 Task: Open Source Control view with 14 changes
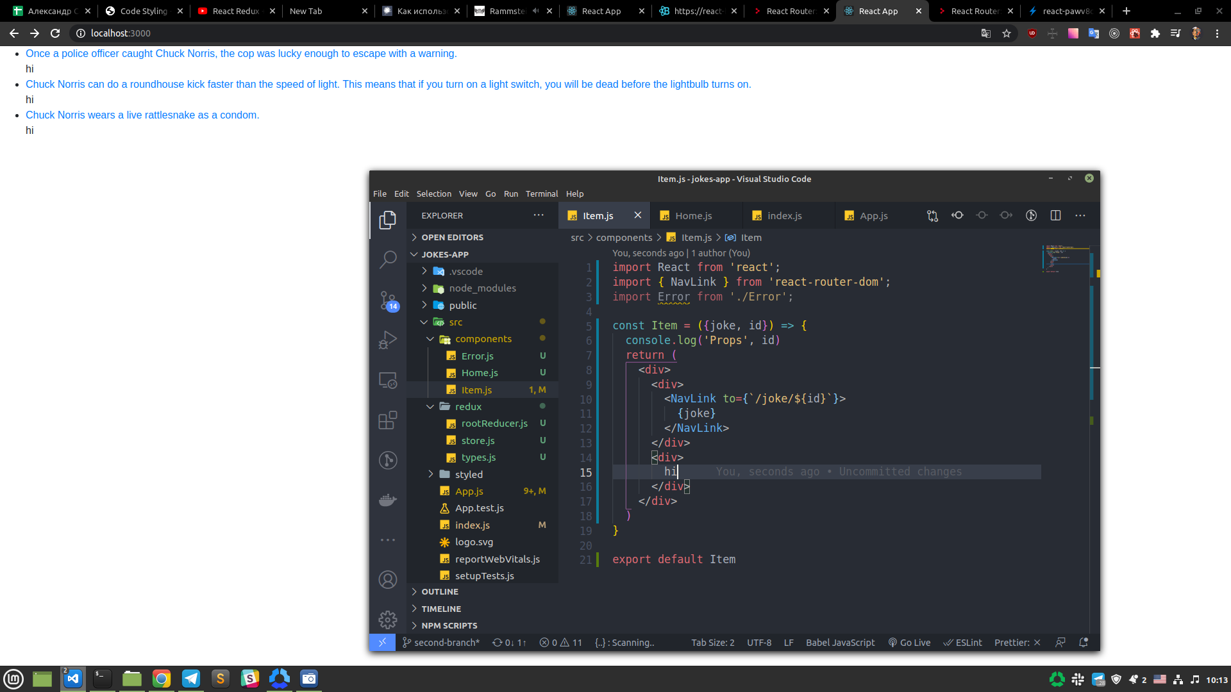click(x=388, y=301)
